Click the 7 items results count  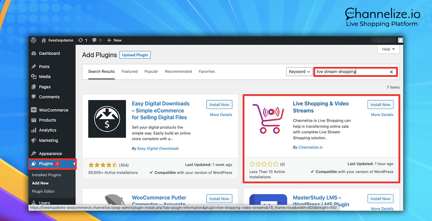(x=393, y=87)
